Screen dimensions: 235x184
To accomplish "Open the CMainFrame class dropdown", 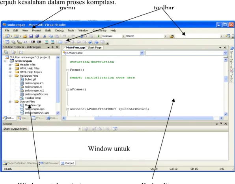I will [142, 53].
